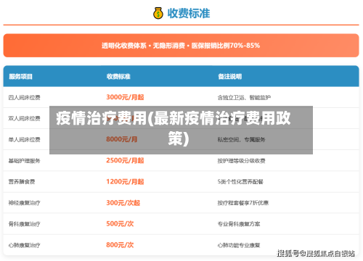The width and height of the screenshot is (363, 261).
Task: Select the 收费标准 column header in table
Action: 118,77
